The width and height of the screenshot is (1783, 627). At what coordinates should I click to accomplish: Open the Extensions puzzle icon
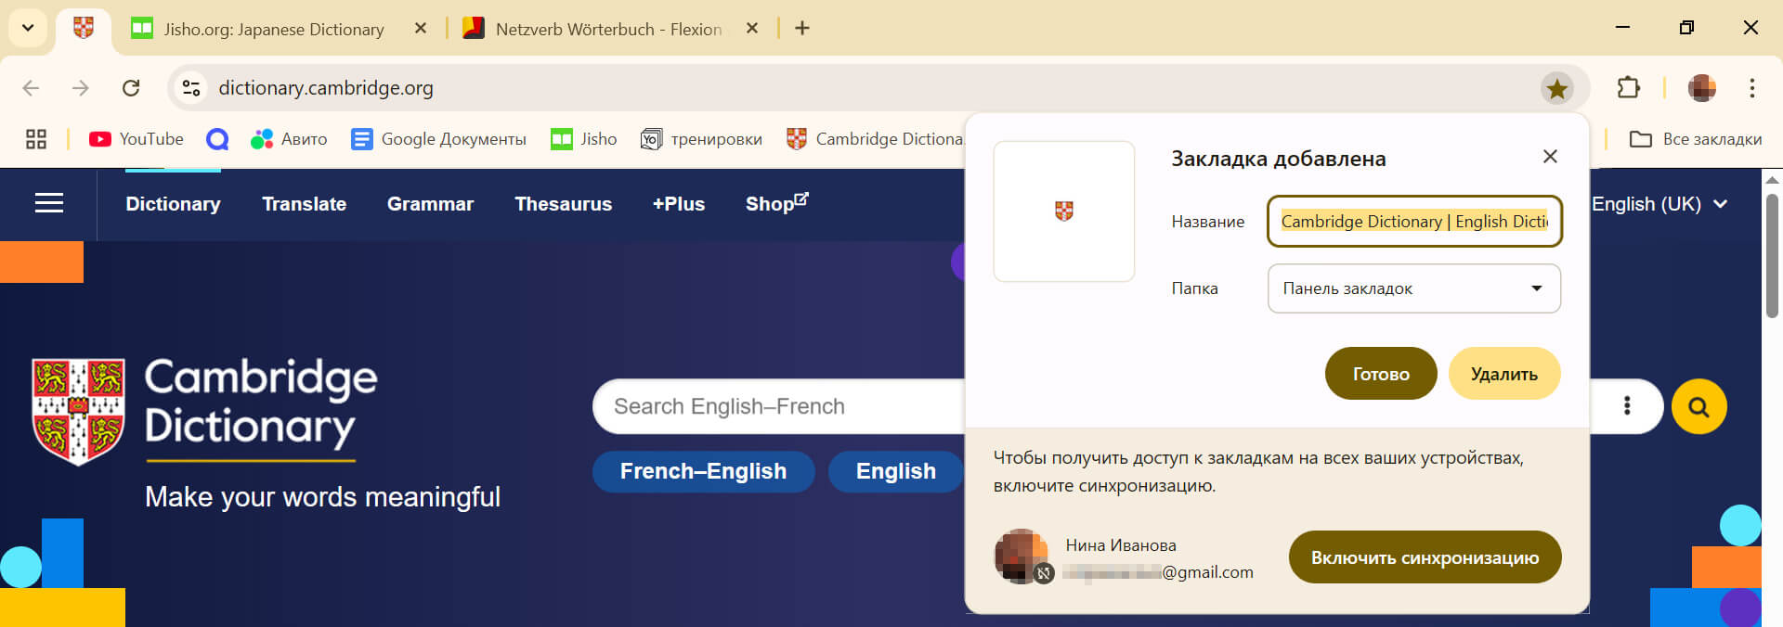coord(1628,88)
